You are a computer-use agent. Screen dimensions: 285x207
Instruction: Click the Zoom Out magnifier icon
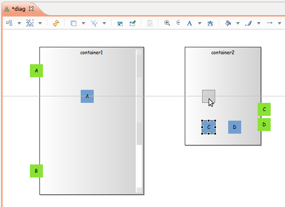(x=178, y=23)
